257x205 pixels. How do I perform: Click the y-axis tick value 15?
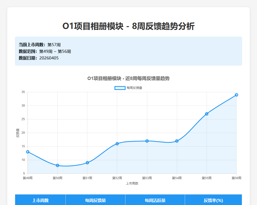tap(23, 146)
